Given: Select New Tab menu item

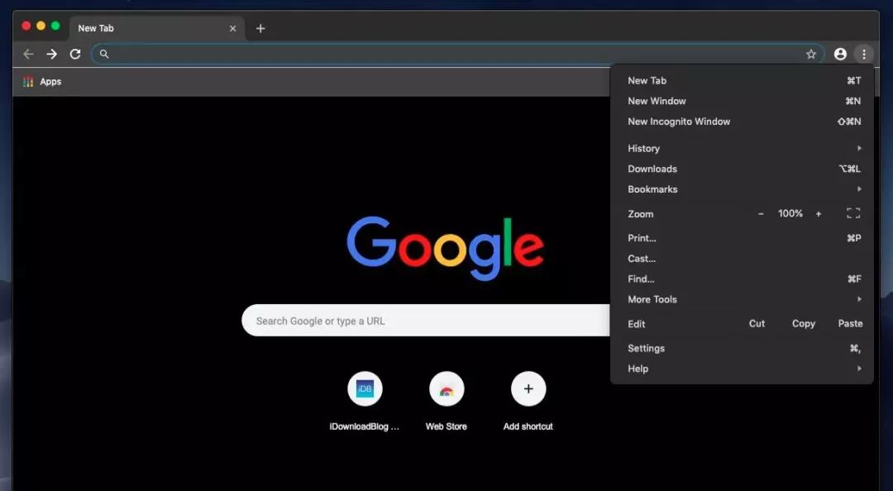Looking at the screenshot, I should tap(742, 80).
